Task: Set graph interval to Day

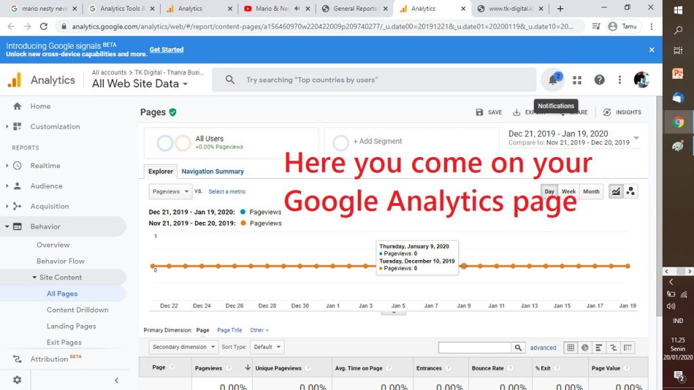Action: [x=550, y=192]
